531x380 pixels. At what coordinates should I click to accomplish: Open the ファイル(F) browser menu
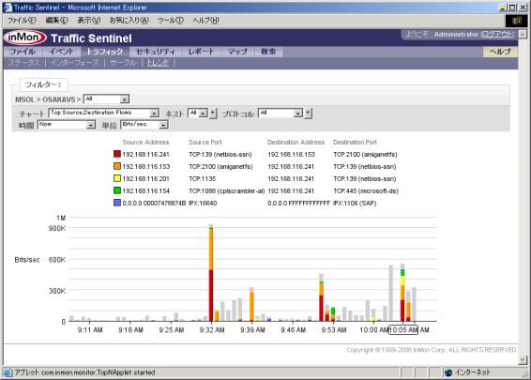pos(22,21)
